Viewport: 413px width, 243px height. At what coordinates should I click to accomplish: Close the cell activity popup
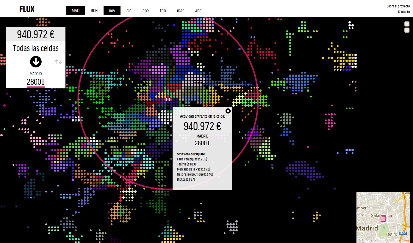coord(228,111)
